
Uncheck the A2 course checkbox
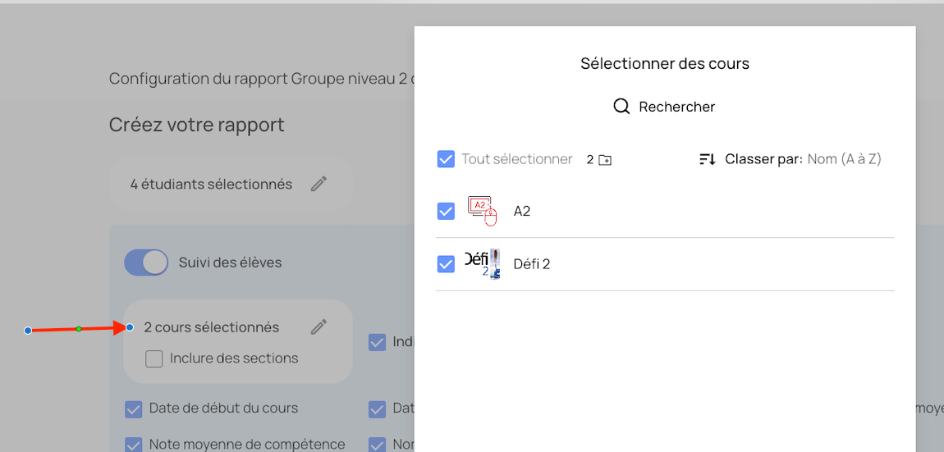[x=446, y=212]
